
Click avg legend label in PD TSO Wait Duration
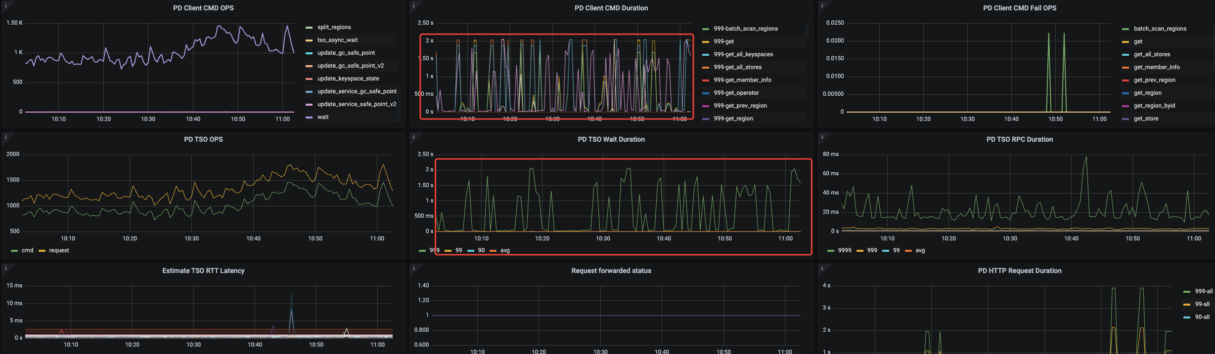(x=505, y=250)
